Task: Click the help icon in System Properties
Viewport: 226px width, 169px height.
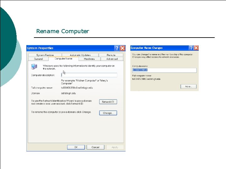Action: pos(117,48)
